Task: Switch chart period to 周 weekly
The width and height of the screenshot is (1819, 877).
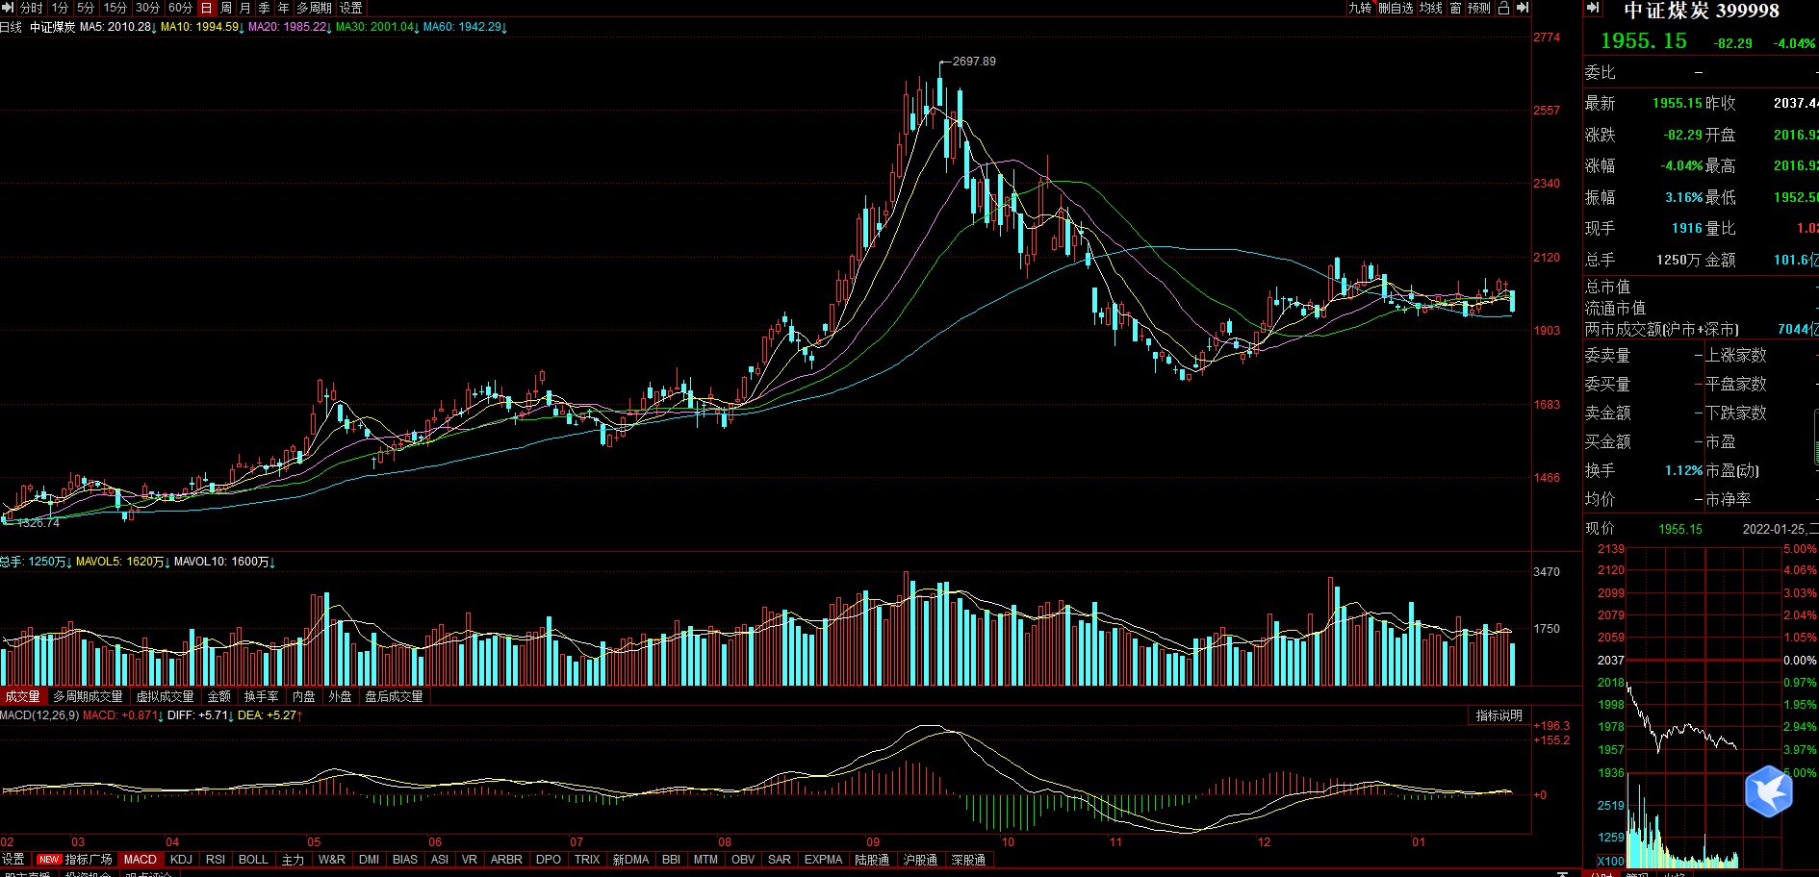Action: (x=226, y=8)
